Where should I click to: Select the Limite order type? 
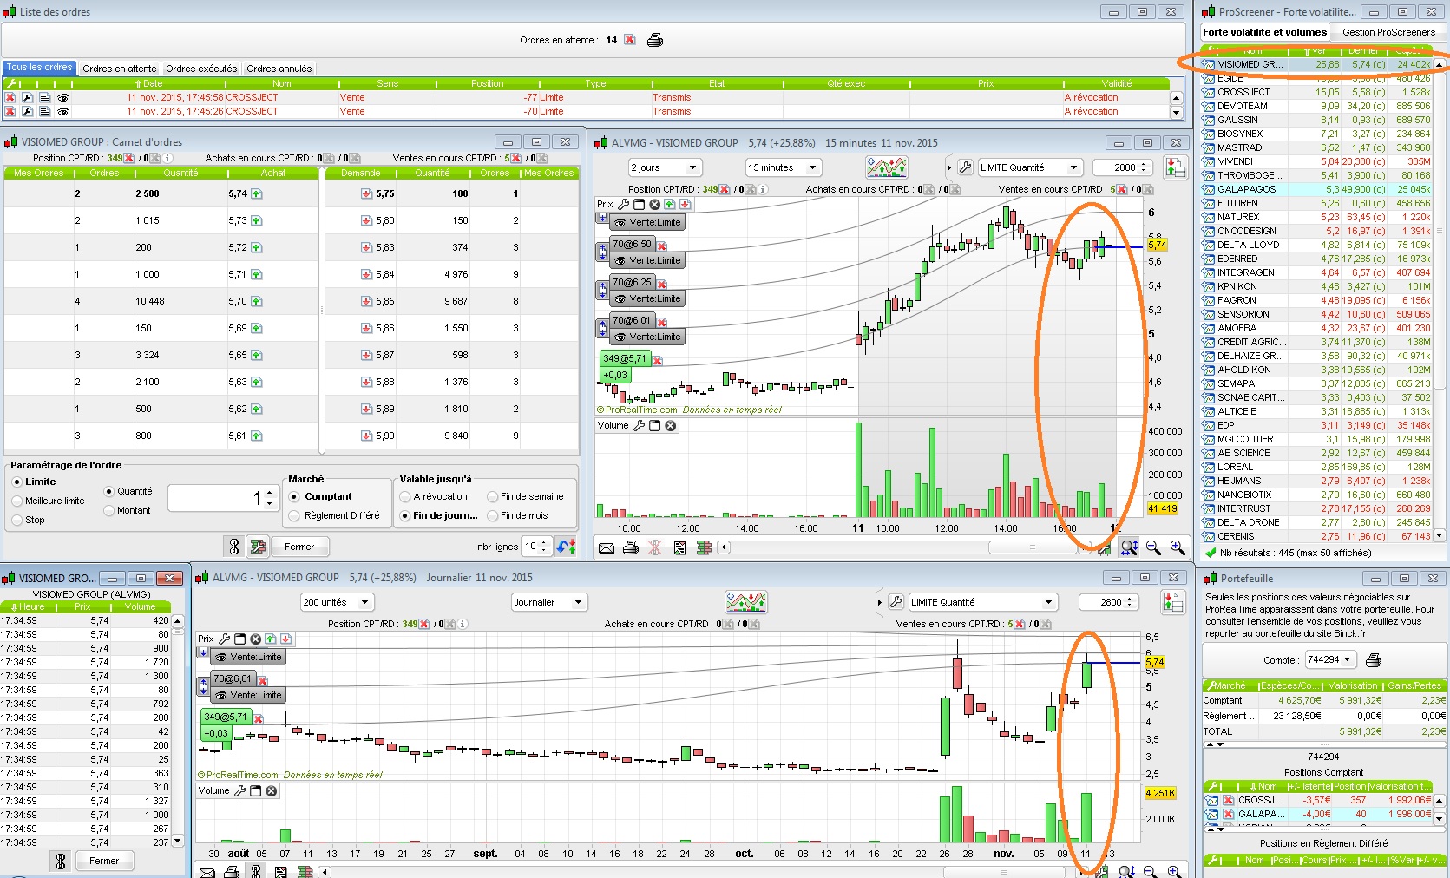(34, 482)
